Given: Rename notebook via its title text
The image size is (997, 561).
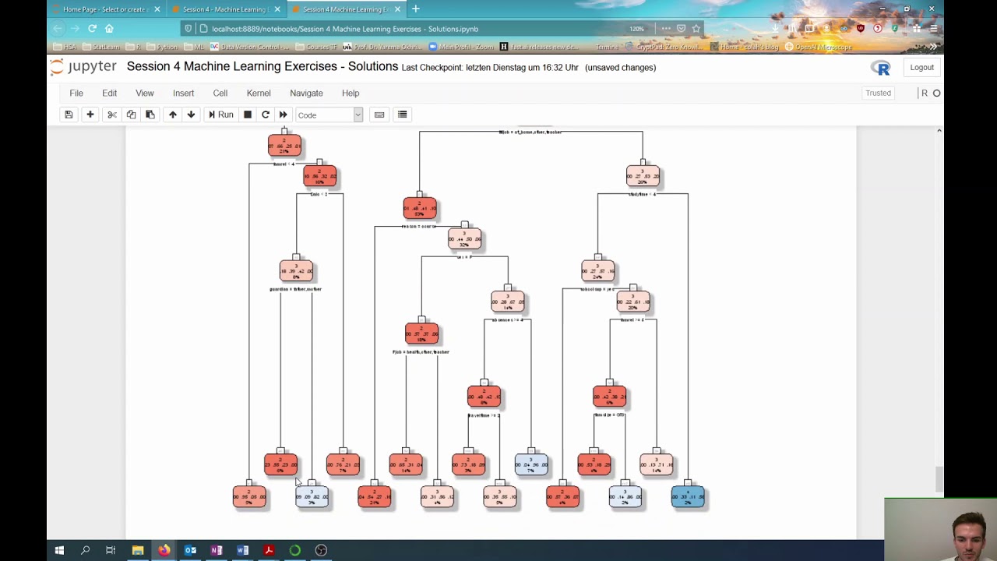Looking at the screenshot, I should [262, 67].
